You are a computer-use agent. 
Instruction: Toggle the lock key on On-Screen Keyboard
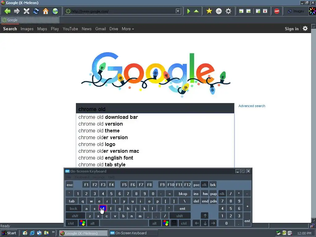[x=73, y=209]
